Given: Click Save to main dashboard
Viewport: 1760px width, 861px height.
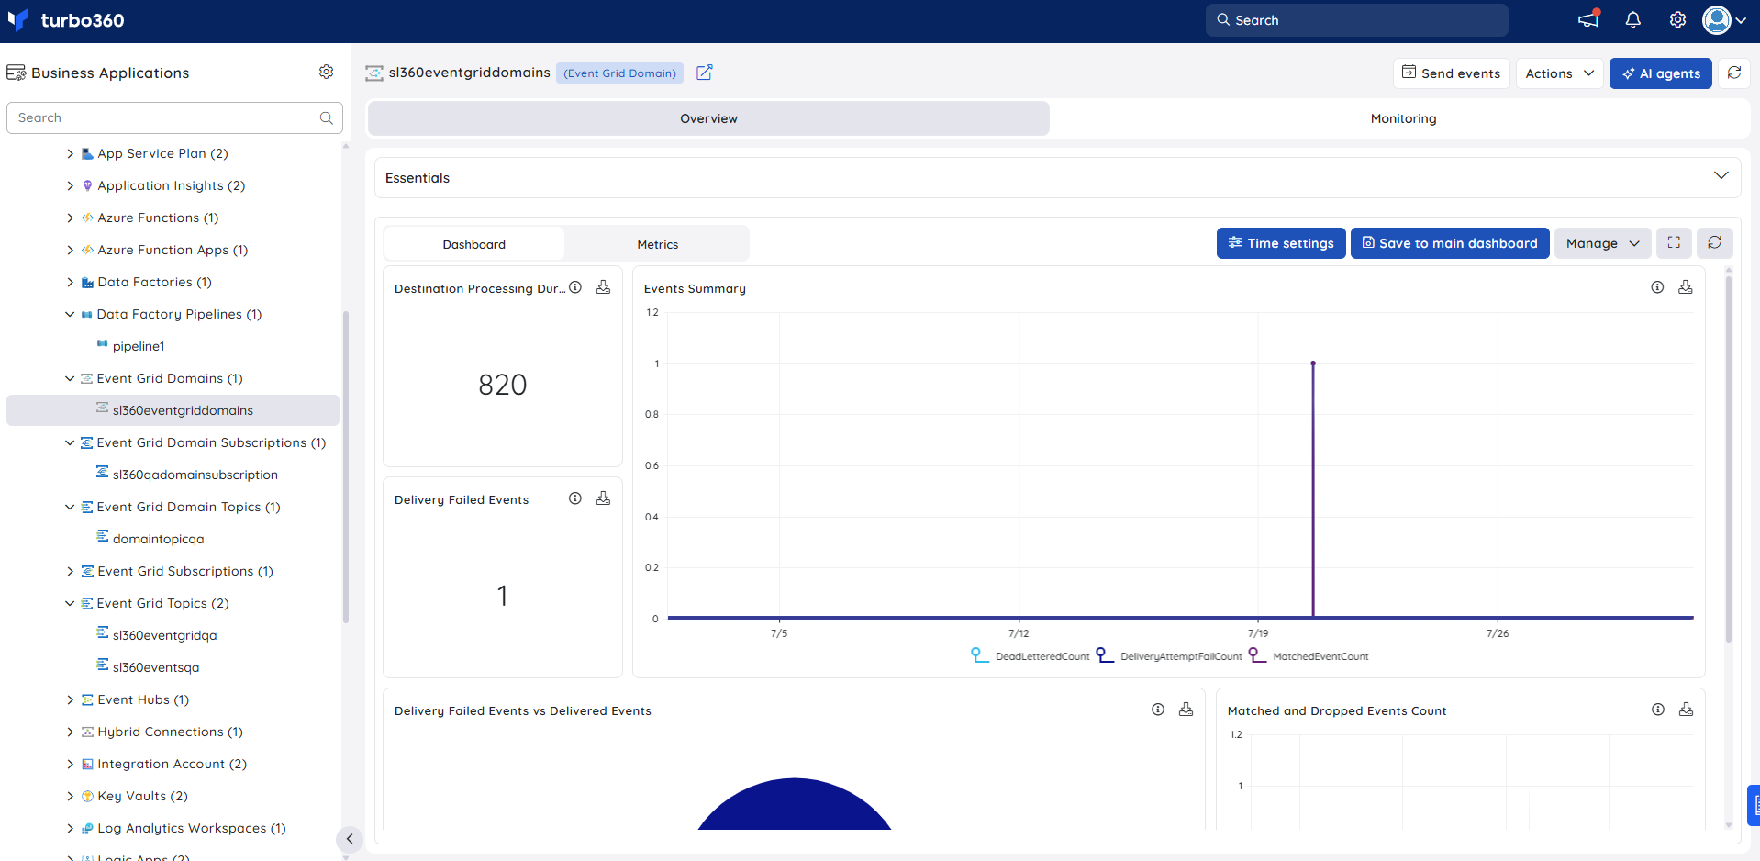Looking at the screenshot, I should [x=1450, y=243].
